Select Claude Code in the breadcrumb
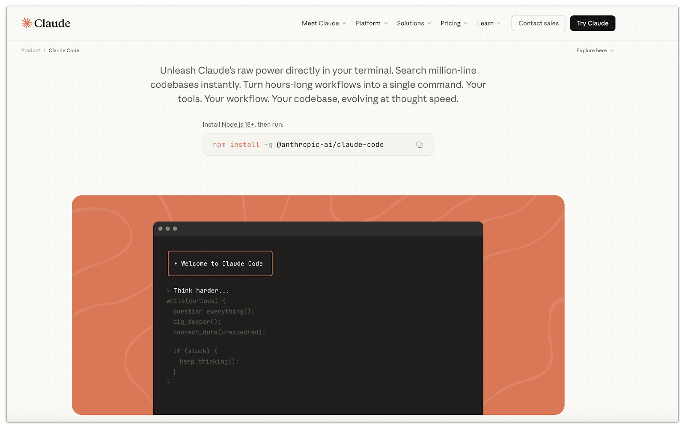This screenshot has width=685, height=429. pyautogui.click(x=63, y=50)
